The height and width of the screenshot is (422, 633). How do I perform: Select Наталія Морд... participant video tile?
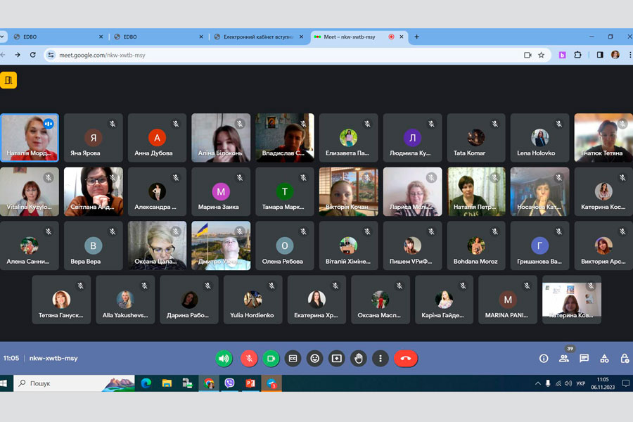30,138
